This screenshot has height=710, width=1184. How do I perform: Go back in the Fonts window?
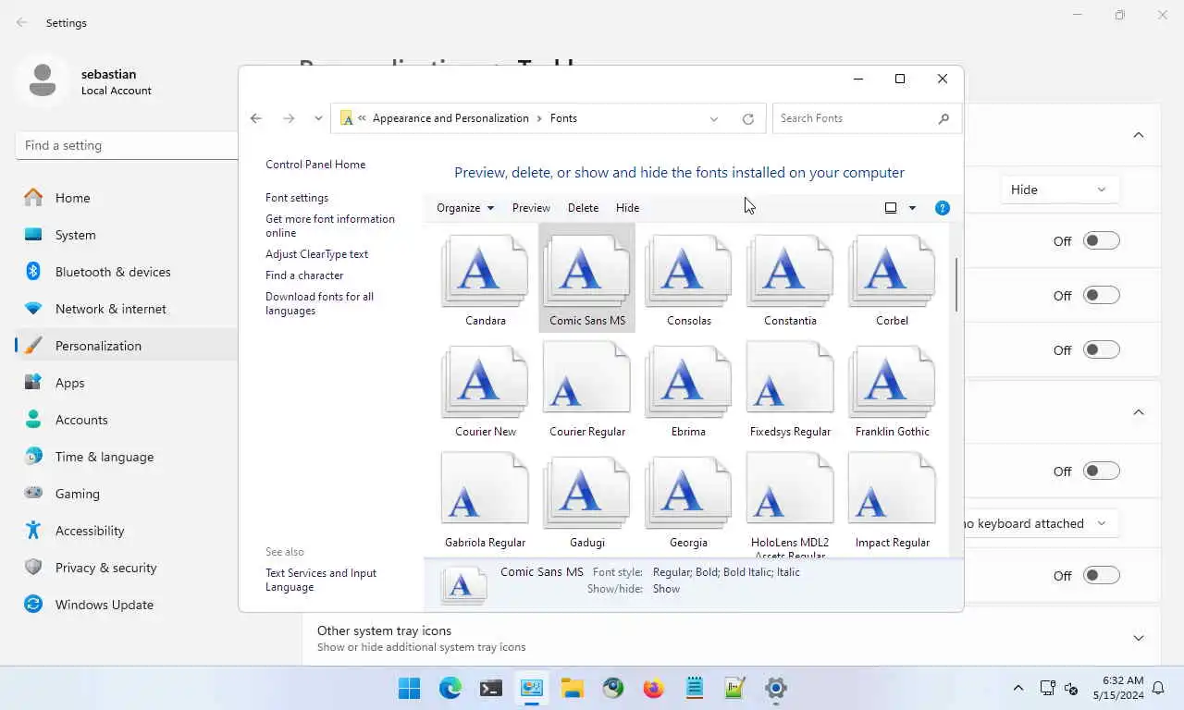pyautogui.click(x=256, y=118)
